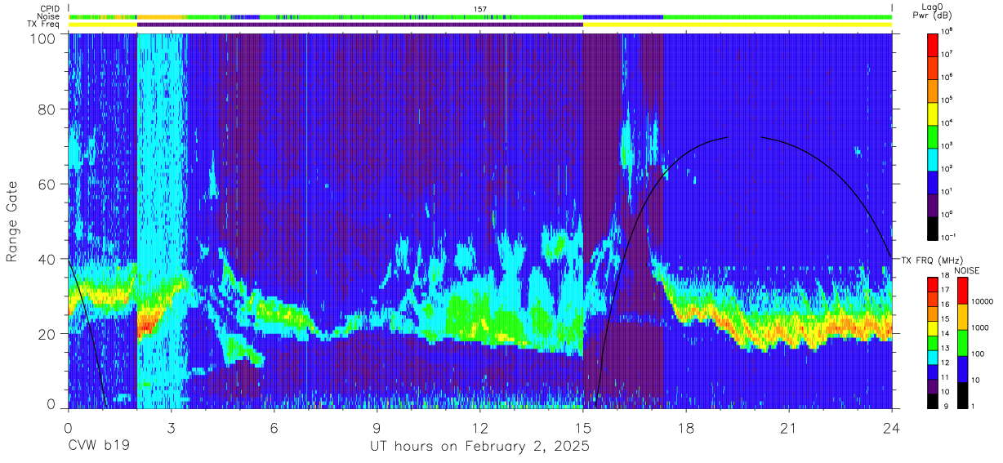Click the 'NOISE' colorbar title
Image resolution: width=1003 pixels, height=463 pixels.
pyautogui.click(x=966, y=269)
